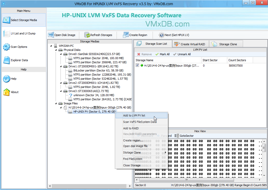Click the hpux-300gb image file icon
The width and height of the screenshot is (268, 190).
coord(65,107)
